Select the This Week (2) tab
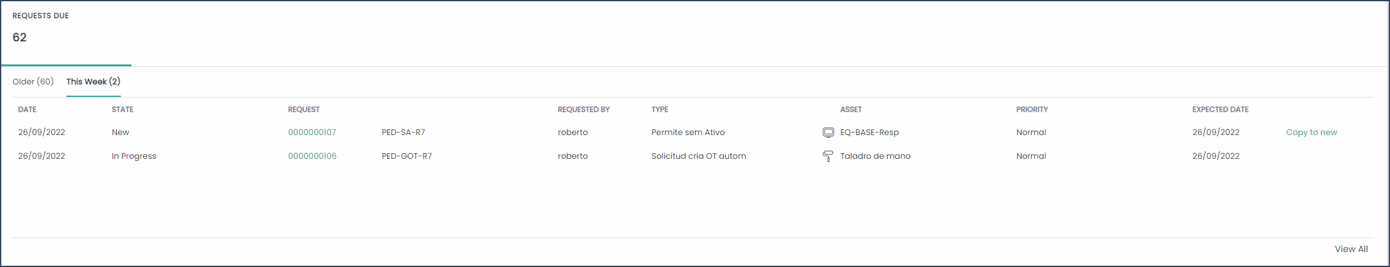Screen dimensions: 1390x267 point(93,82)
